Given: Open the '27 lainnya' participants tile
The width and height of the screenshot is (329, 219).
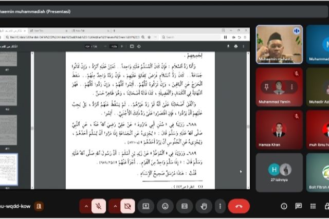Looking at the screenshot, I should coord(279,172).
